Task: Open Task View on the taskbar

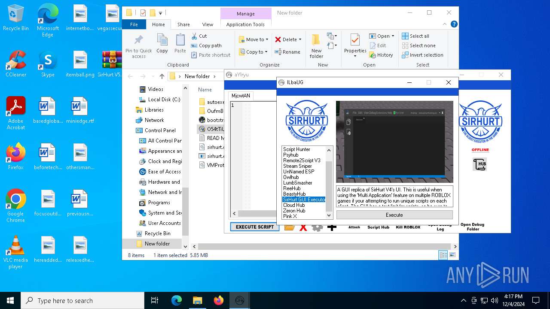Action: coord(155,300)
